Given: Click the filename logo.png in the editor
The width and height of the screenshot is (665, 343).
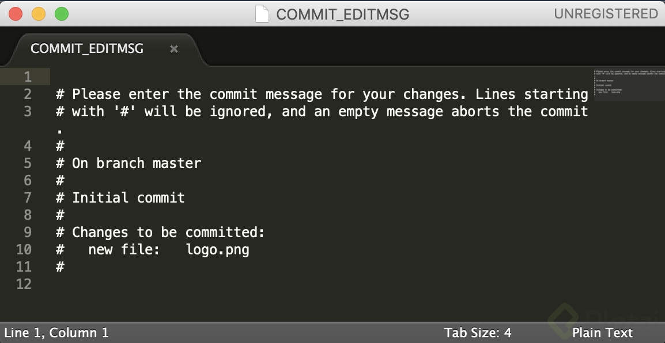Looking at the screenshot, I should [218, 250].
